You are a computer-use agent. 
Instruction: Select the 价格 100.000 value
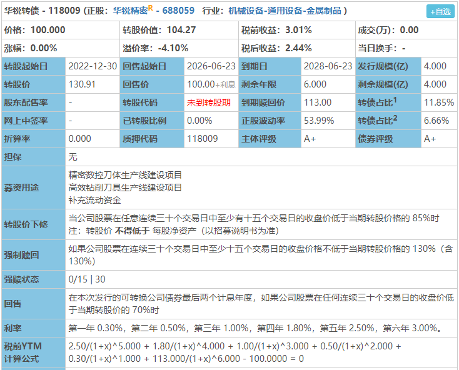pyautogui.click(x=48, y=30)
